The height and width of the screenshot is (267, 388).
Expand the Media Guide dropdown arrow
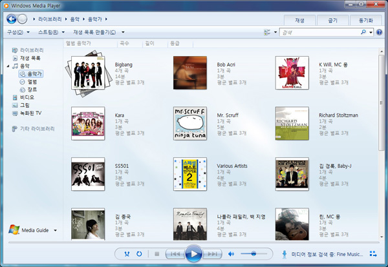(56, 230)
